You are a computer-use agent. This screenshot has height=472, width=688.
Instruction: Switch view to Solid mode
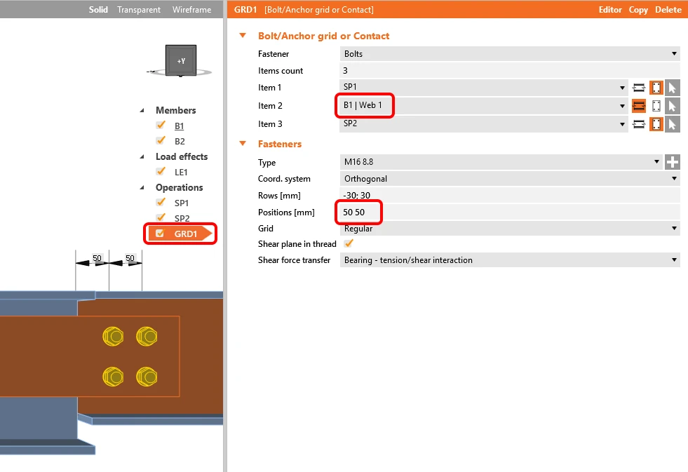click(98, 10)
